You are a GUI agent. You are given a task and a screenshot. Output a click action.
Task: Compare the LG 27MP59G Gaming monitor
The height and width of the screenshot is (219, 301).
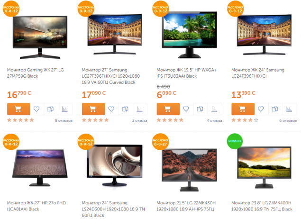pos(51,109)
